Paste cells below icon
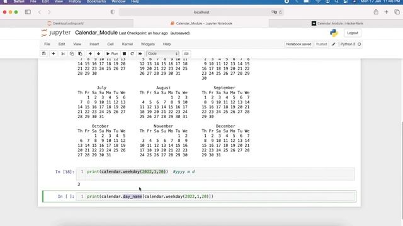The height and width of the screenshot is (226, 403). pos(80,54)
